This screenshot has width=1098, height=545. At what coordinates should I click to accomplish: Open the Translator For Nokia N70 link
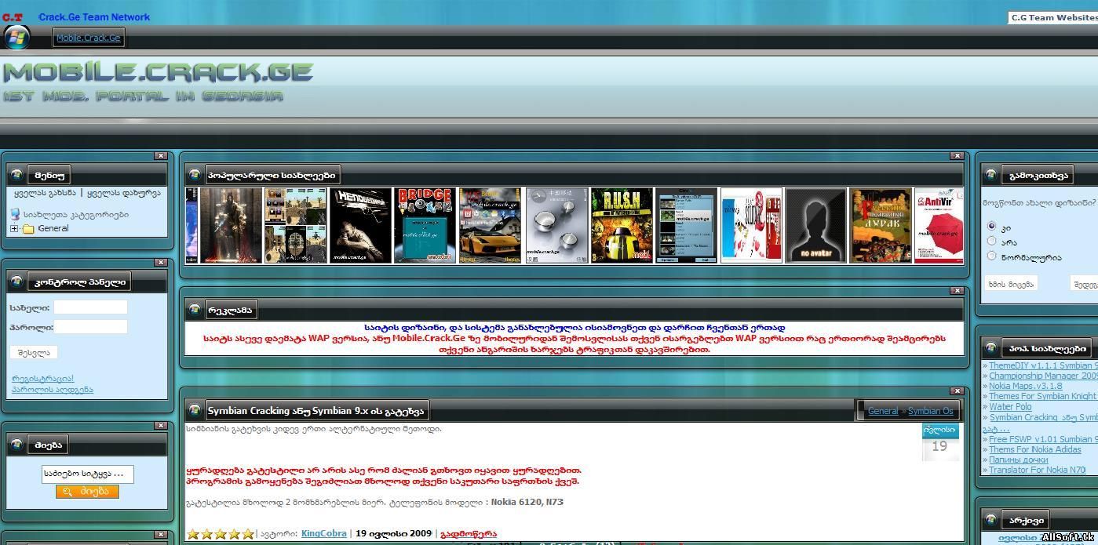pos(1037,470)
